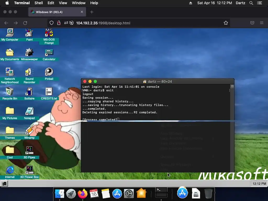The width and height of the screenshot is (268, 201).
Task: Open the browser hamburger menu
Action: tap(262, 23)
